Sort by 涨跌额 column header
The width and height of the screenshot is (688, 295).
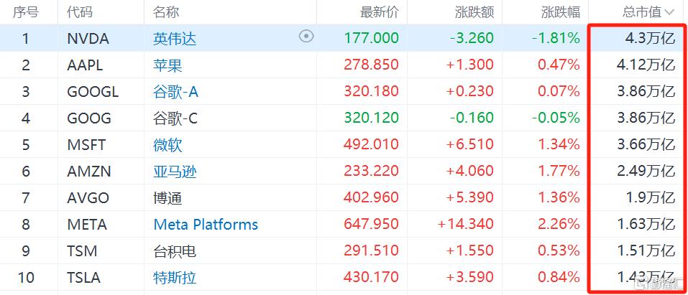click(474, 12)
